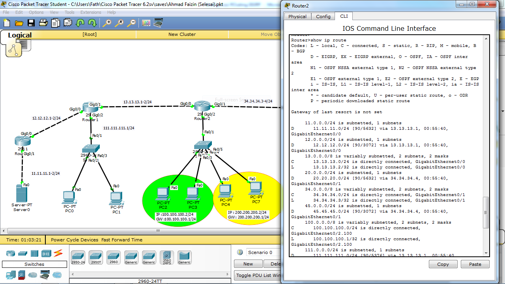Open the scenario info icon
The height and width of the screenshot is (284, 505).
[240, 252]
